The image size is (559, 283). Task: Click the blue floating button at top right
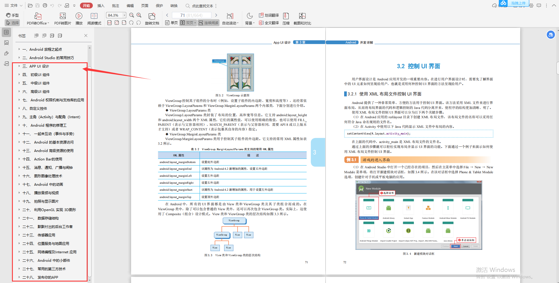click(x=551, y=35)
